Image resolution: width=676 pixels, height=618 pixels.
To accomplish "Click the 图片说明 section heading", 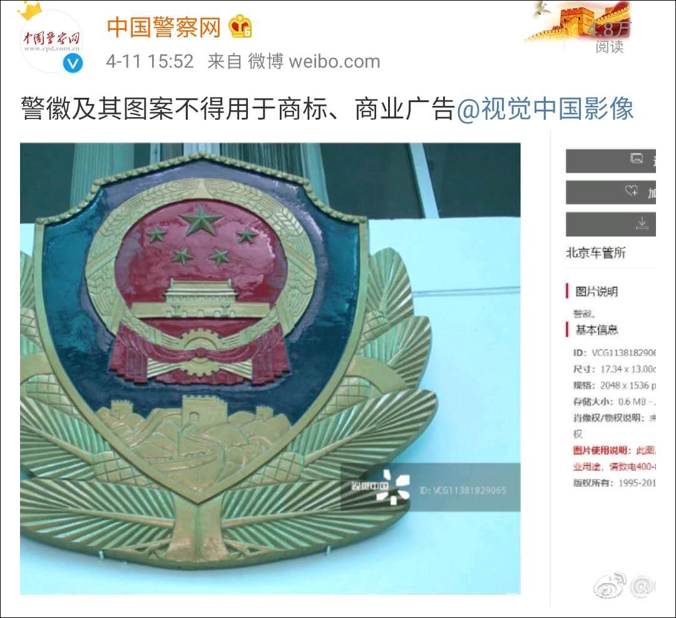I will point(597,291).
